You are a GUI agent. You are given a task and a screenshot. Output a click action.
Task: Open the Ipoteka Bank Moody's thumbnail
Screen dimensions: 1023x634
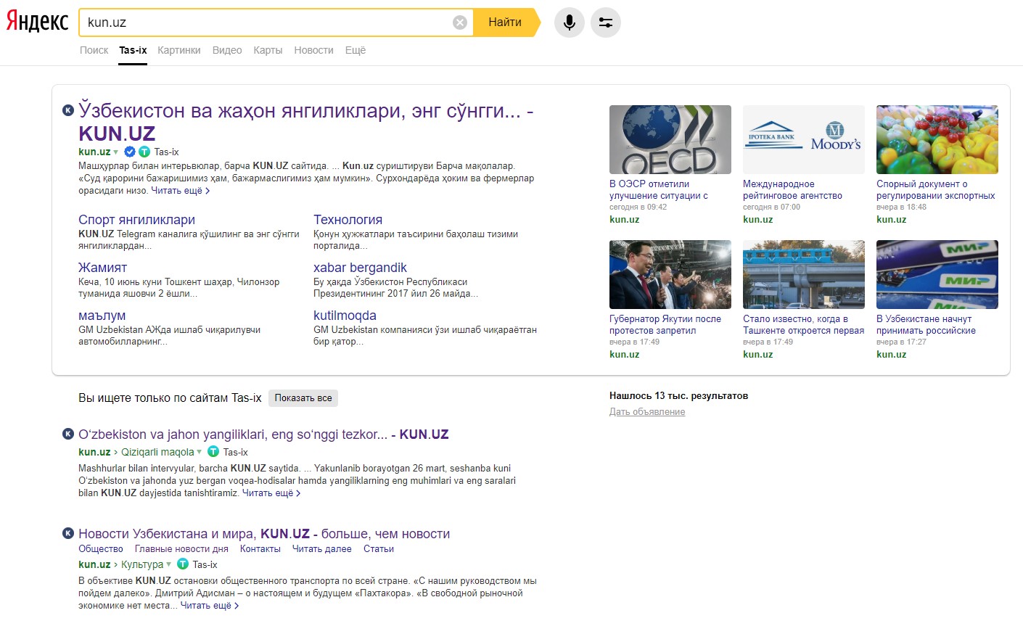point(804,139)
